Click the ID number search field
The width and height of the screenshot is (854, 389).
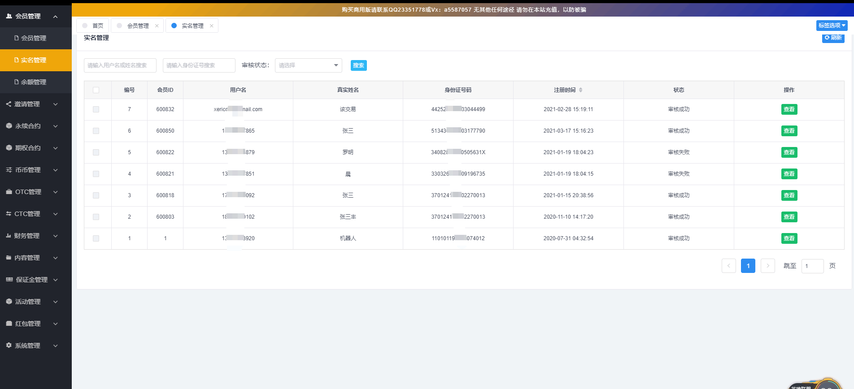pyautogui.click(x=199, y=65)
